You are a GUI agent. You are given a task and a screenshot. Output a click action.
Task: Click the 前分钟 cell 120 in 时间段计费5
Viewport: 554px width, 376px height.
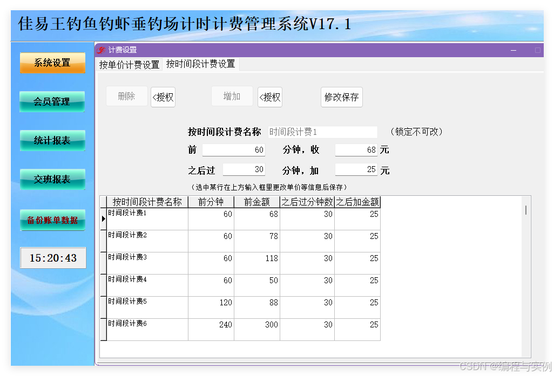tap(211, 307)
